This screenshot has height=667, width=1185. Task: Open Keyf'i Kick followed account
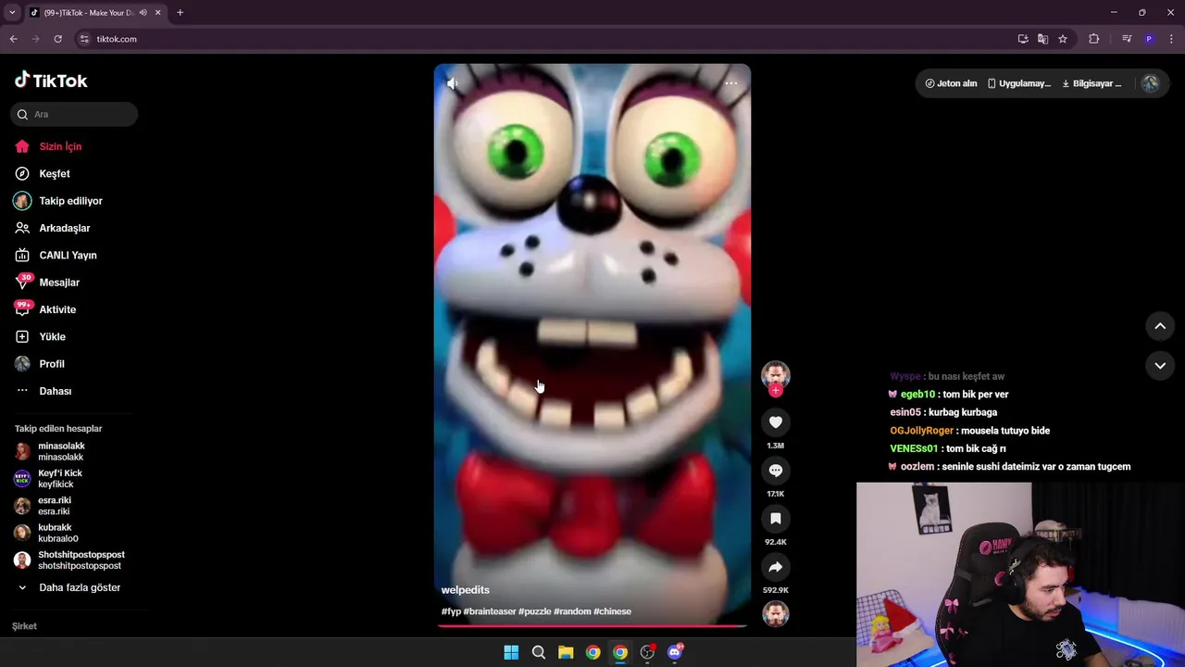(x=60, y=479)
